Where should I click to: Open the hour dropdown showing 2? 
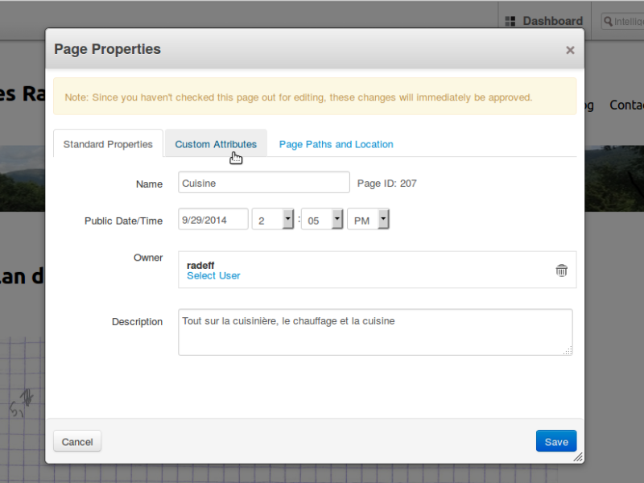click(x=273, y=219)
